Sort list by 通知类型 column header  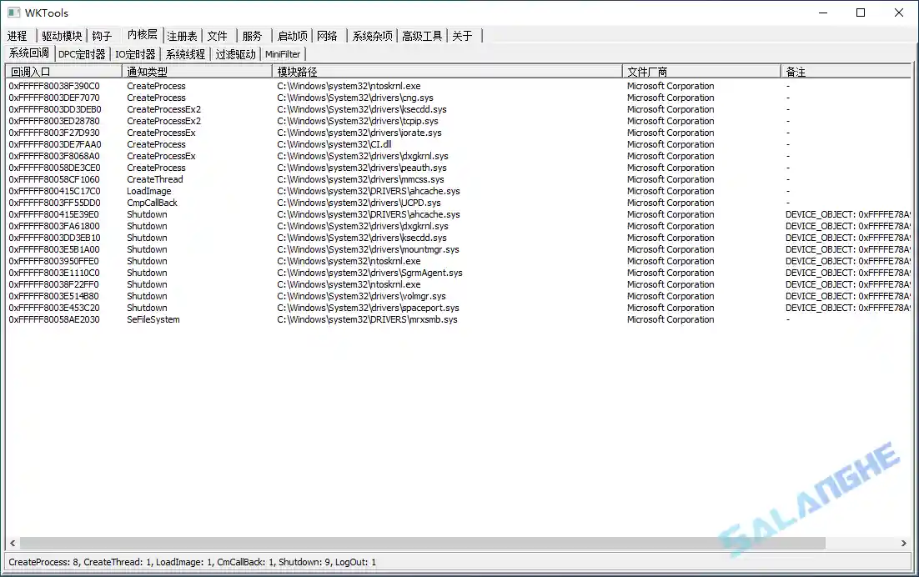point(197,72)
